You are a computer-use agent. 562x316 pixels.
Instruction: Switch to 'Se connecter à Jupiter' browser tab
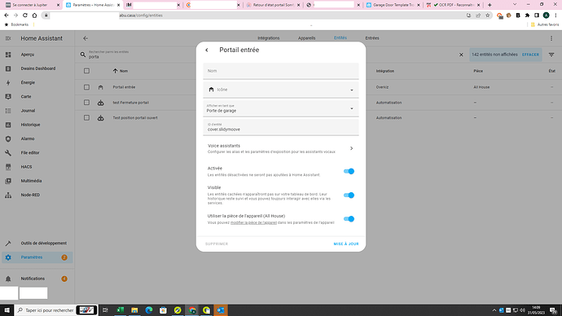(x=33, y=5)
